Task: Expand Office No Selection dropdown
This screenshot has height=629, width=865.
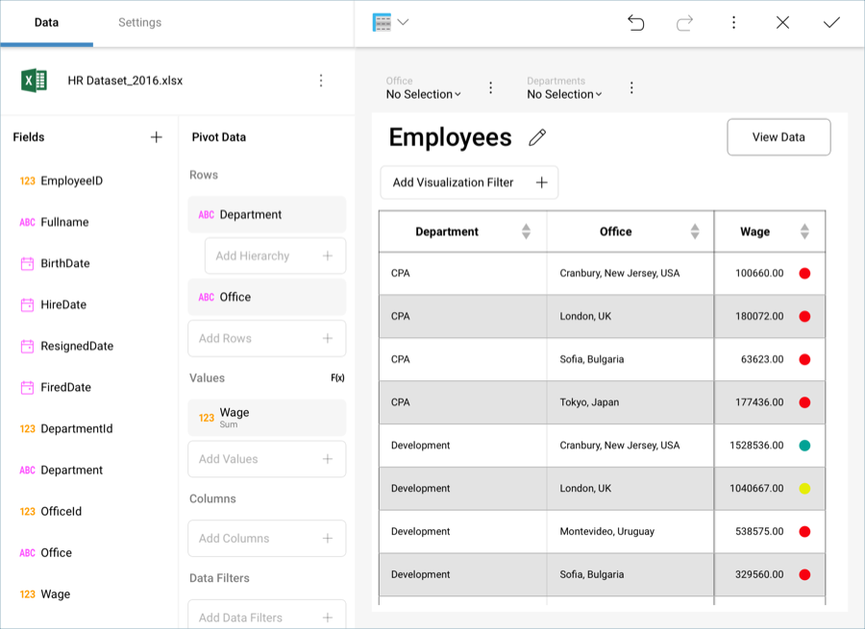Action: click(x=424, y=94)
